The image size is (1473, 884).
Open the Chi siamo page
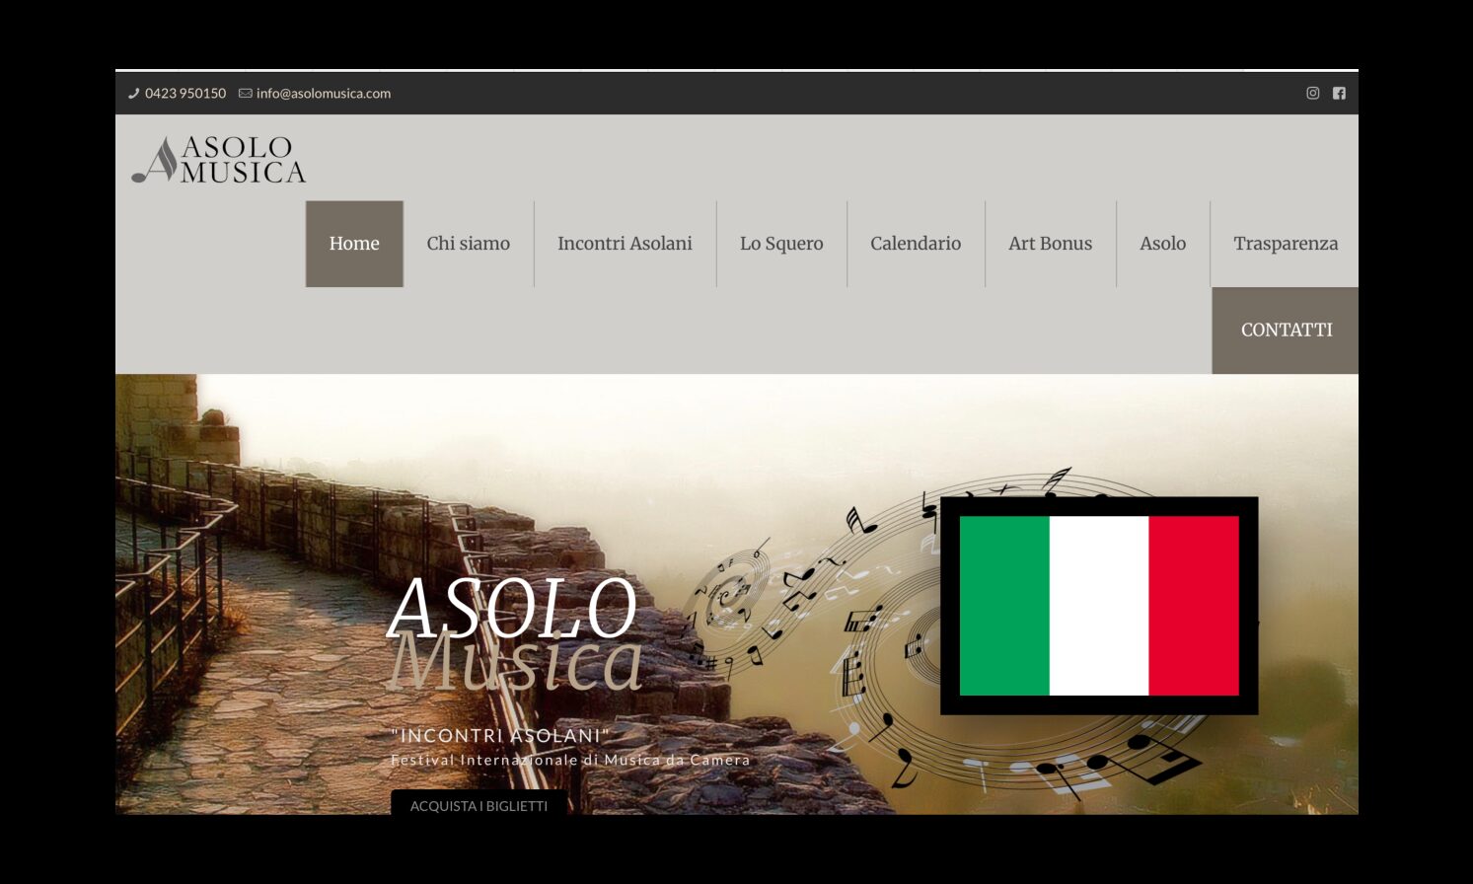[469, 244]
